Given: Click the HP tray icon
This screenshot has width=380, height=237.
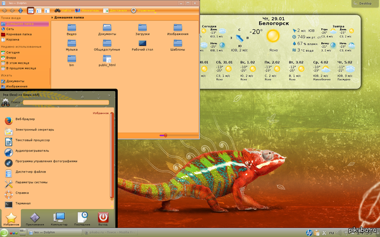Looking at the screenshot, I should coord(309,233).
